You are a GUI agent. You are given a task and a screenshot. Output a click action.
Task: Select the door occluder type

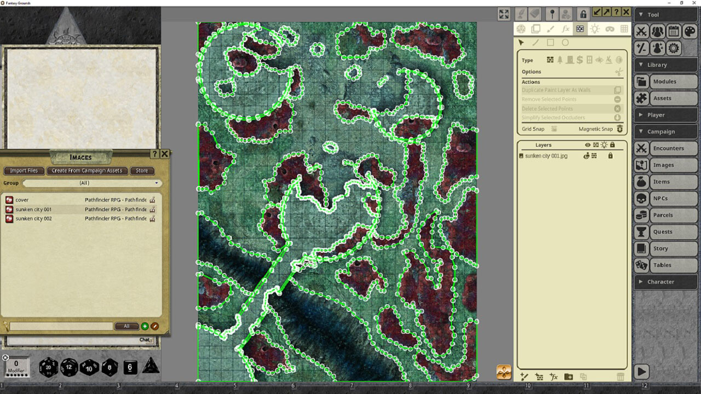point(570,60)
